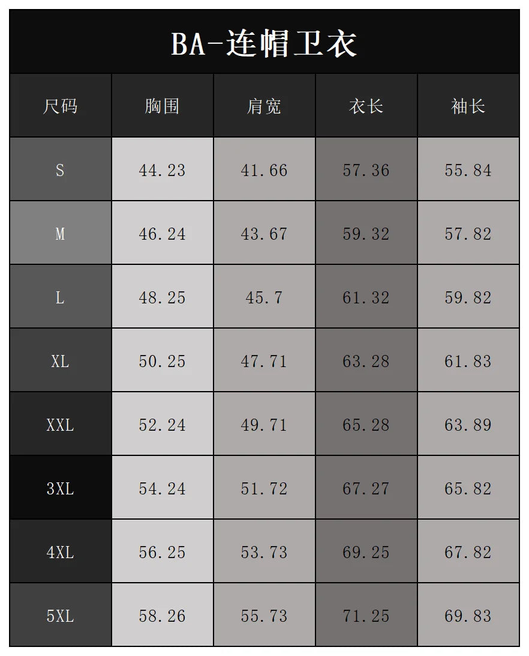Select the M size row label
Viewport: 529px width, 656px height.
click(x=60, y=234)
